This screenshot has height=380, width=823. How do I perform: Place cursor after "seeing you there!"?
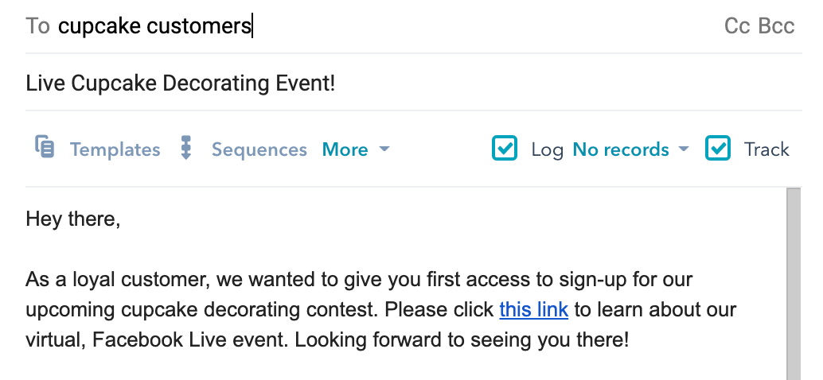click(x=630, y=341)
